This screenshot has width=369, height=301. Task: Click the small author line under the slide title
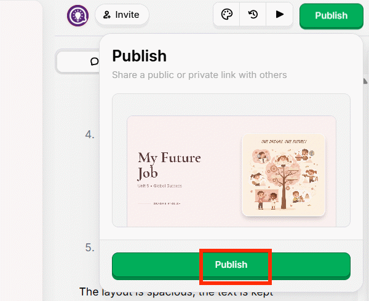(163, 203)
